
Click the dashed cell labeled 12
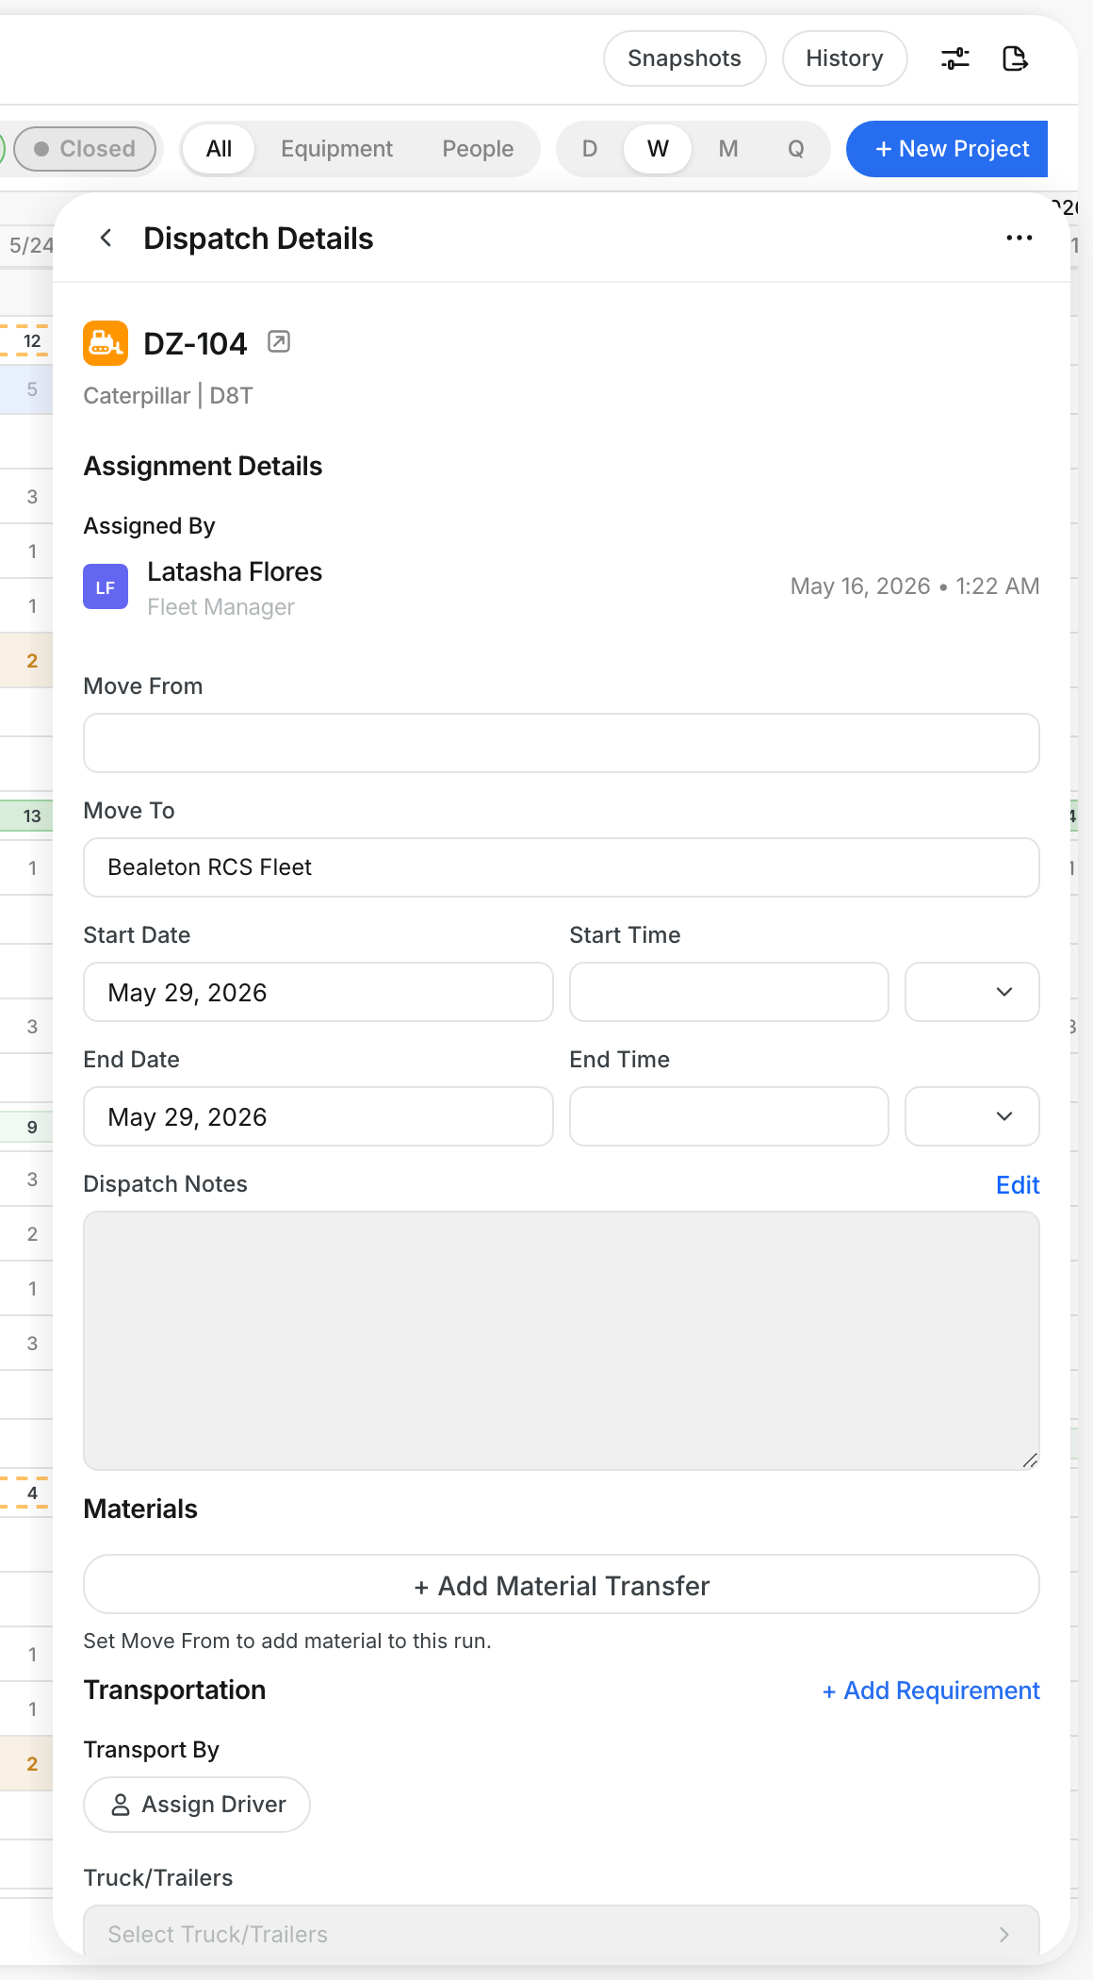[x=24, y=340]
